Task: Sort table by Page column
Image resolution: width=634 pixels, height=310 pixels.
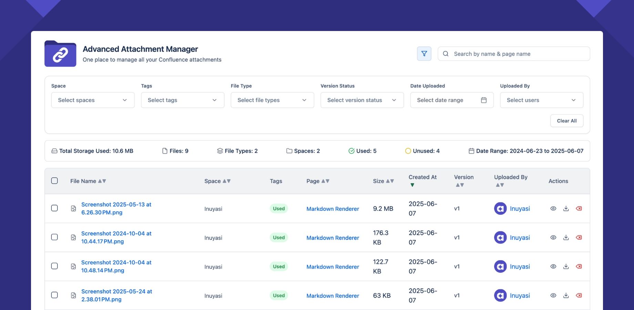Action: (325, 181)
